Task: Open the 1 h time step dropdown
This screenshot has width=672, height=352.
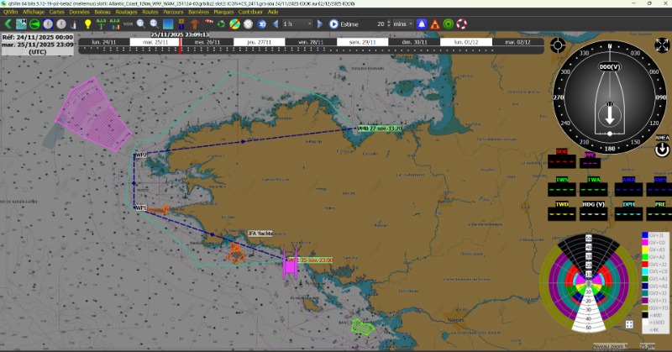Action: (x=296, y=24)
